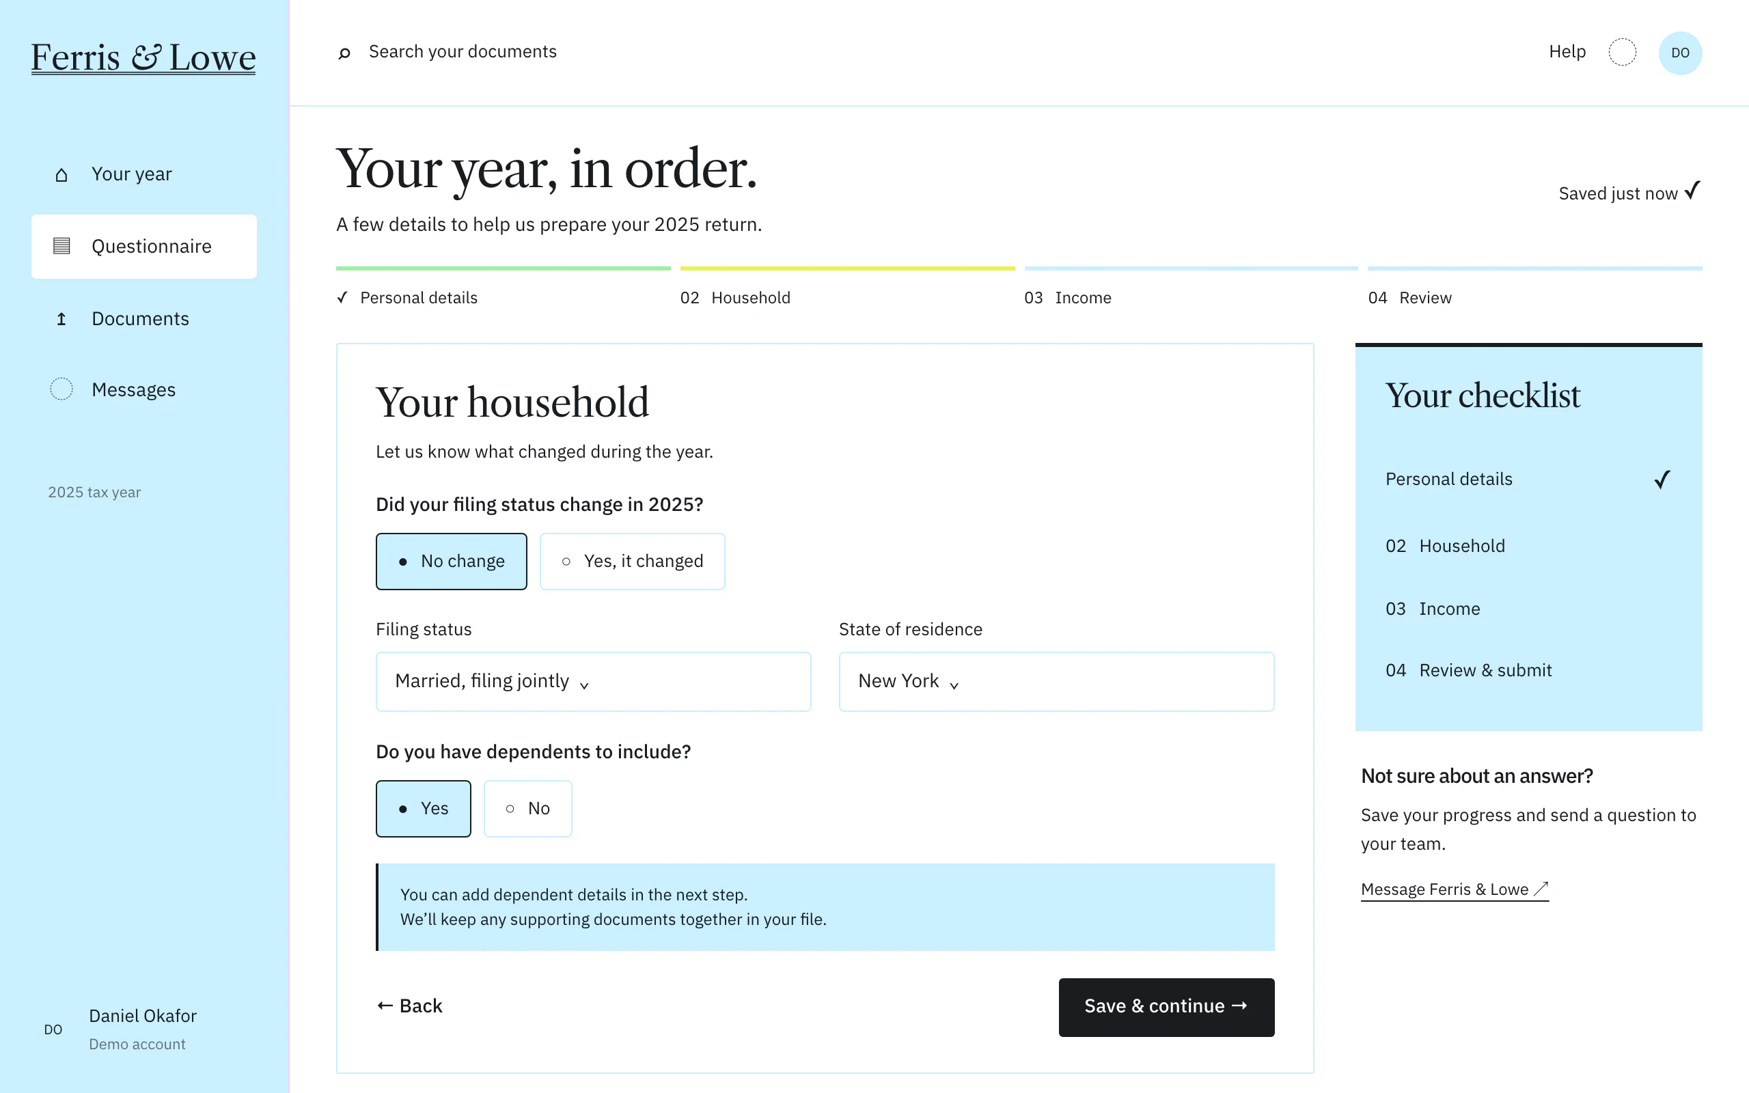The width and height of the screenshot is (1749, 1093).
Task: Click the home icon beside Your year
Action: pyautogui.click(x=61, y=175)
